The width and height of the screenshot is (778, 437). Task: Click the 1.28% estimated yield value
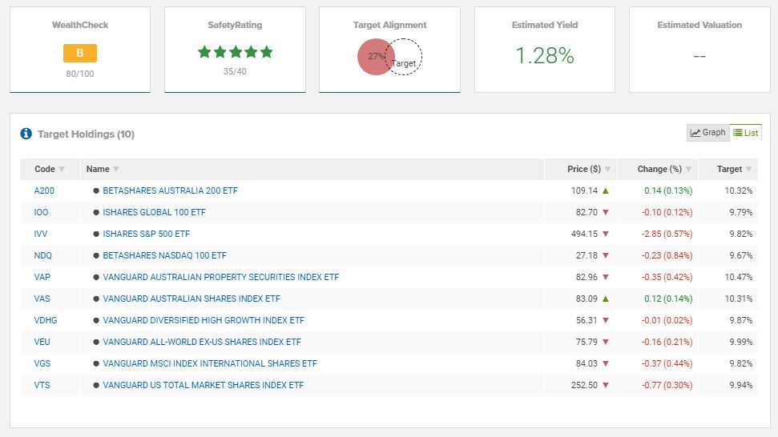pyautogui.click(x=544, y=55)
